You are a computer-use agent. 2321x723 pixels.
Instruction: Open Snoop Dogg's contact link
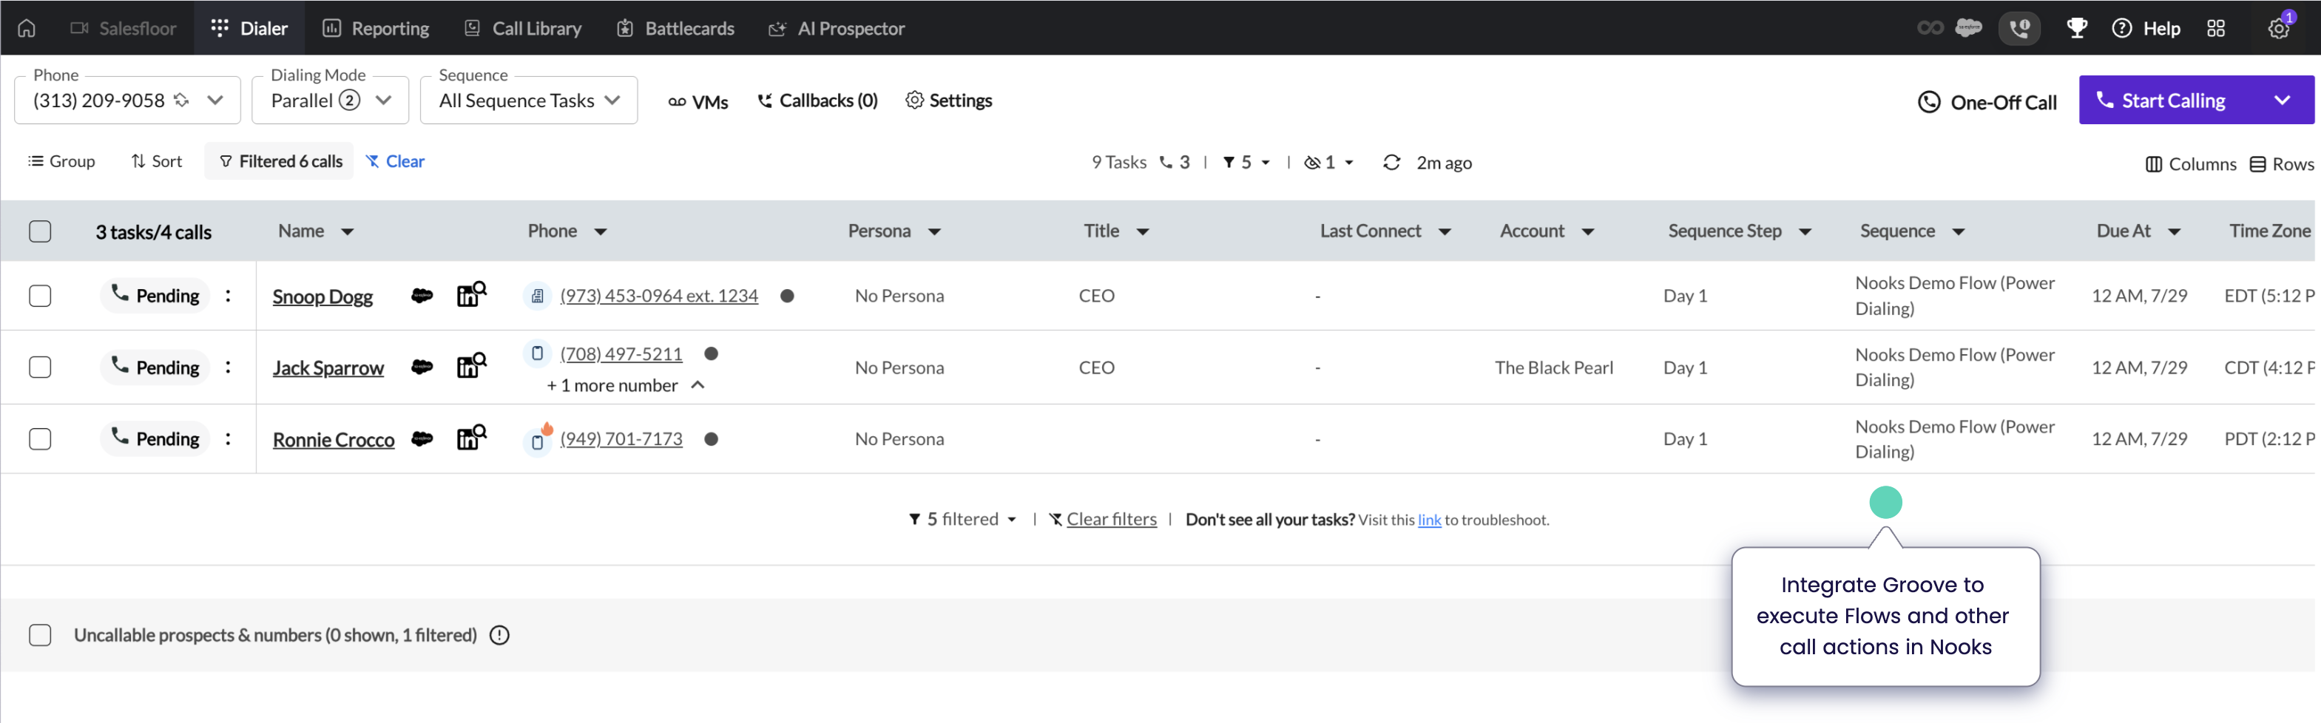coord(322,297)
